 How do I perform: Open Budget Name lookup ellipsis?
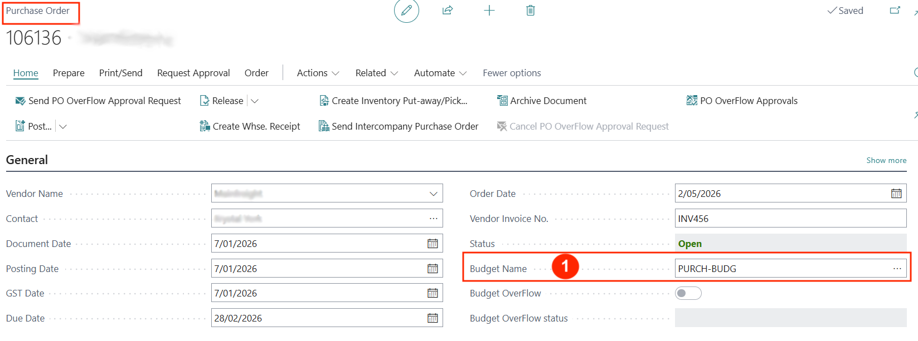pos(897,269)
